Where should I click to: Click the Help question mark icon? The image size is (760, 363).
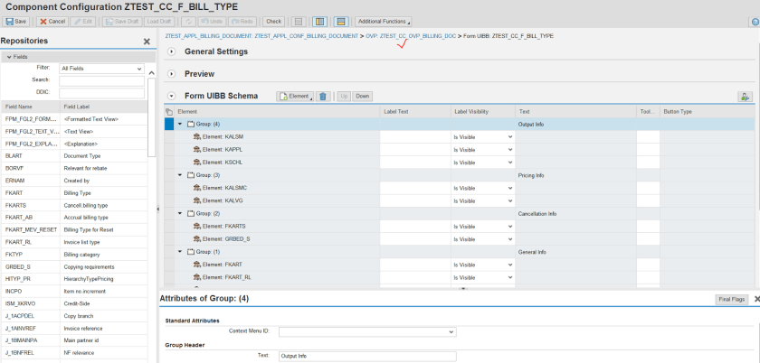pos(755,22)
